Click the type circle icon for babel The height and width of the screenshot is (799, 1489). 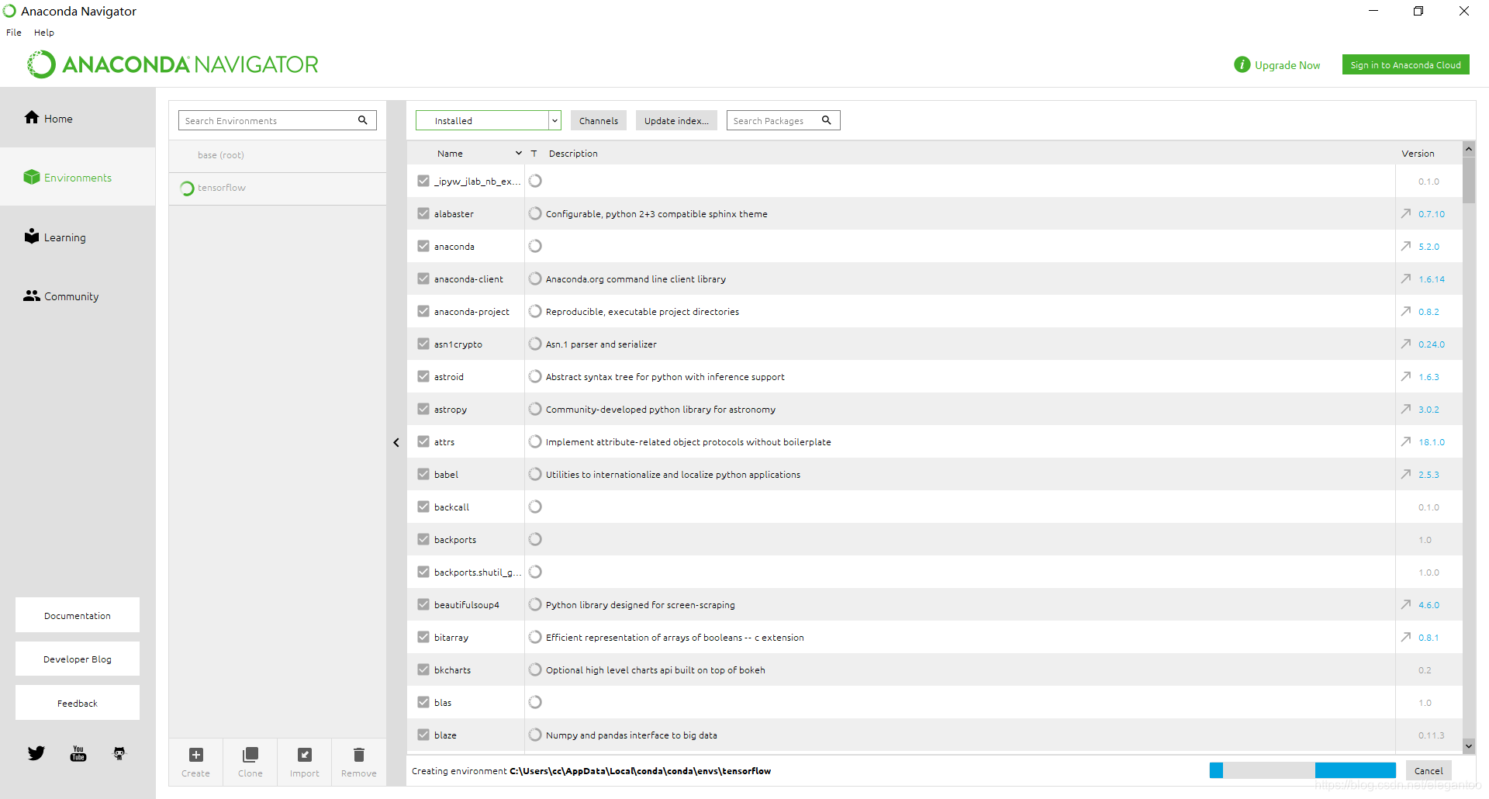click(535, 474)
